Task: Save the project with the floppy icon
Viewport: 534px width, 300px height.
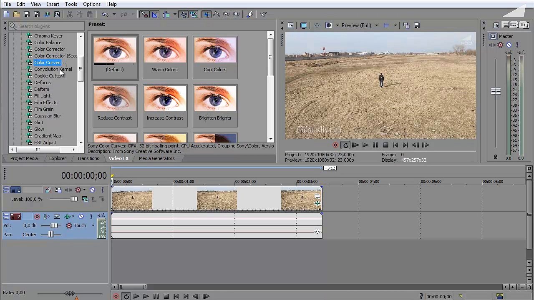Action: (x=27, y=14)
